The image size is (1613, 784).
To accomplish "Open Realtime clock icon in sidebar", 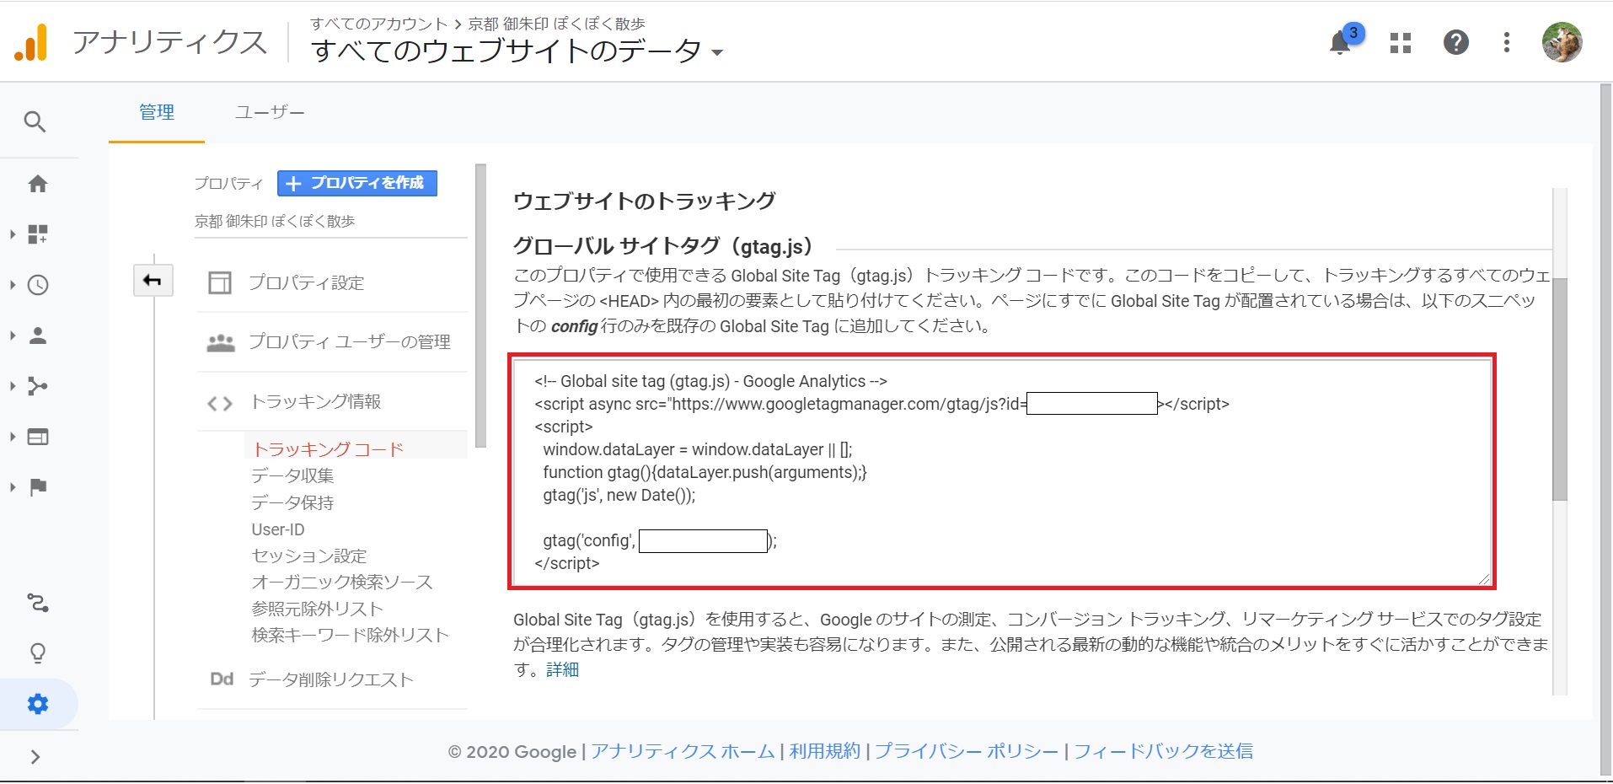I will 38,285.
